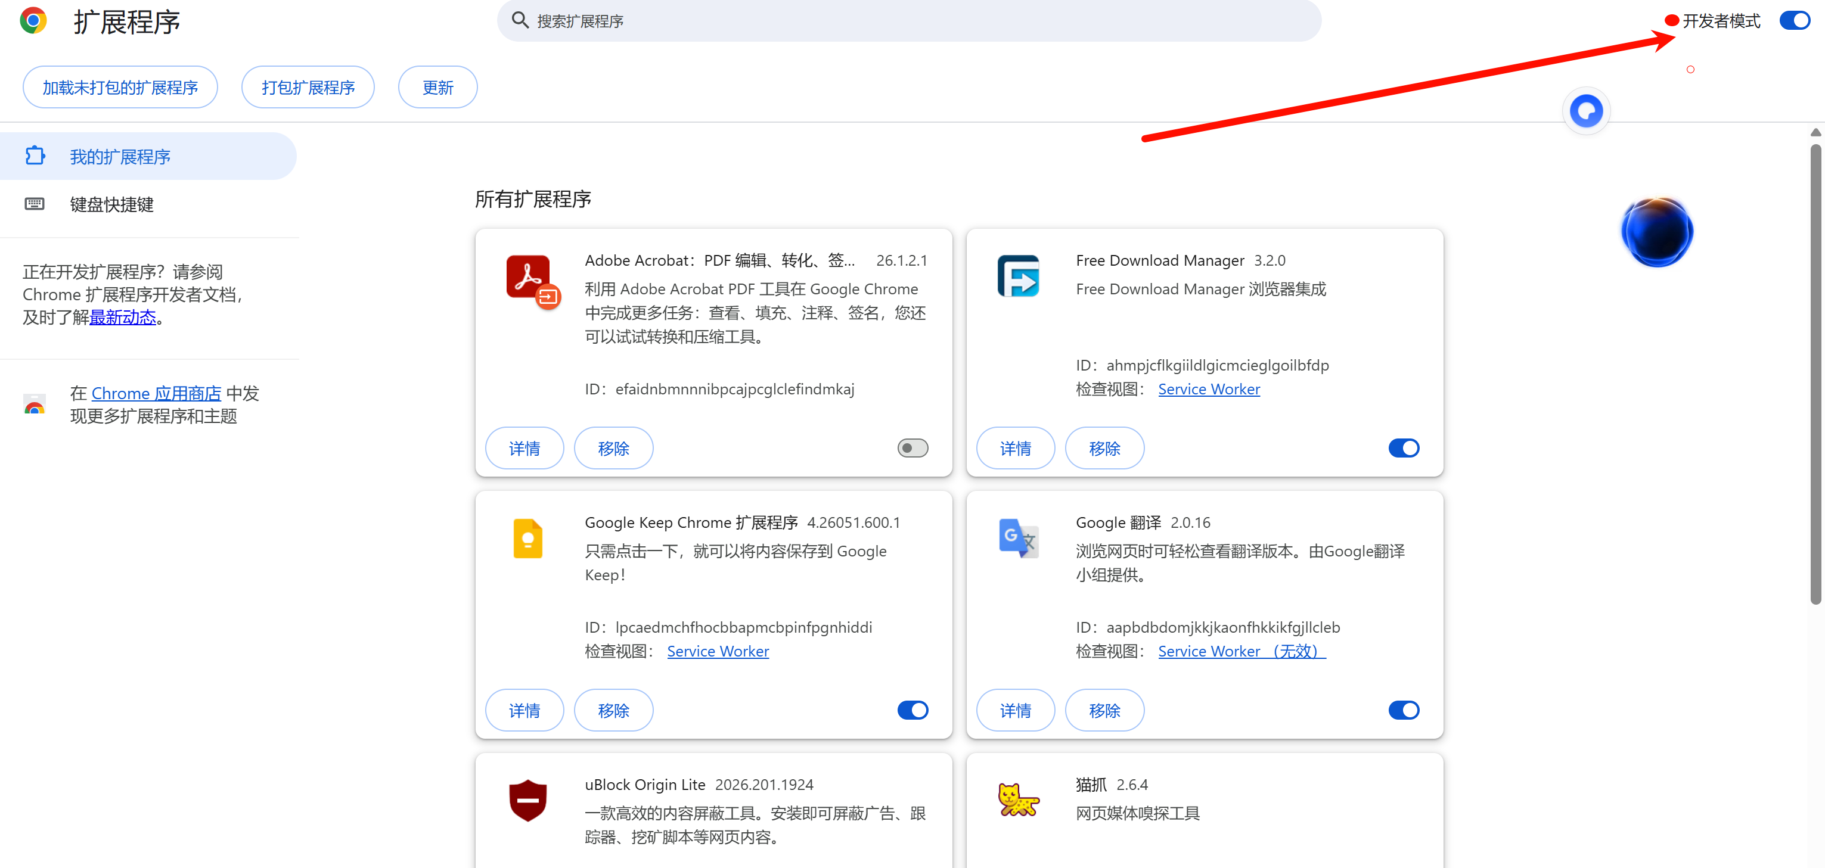Disable the Google Keep extension toggle
Image resolution: width=1825 pixels, height=868 pixels.
(912, 710)
